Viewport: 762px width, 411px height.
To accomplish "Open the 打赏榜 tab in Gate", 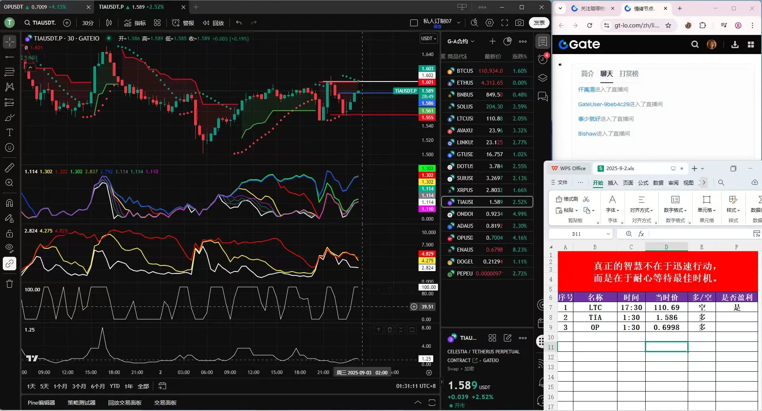I will click(629, 74).
